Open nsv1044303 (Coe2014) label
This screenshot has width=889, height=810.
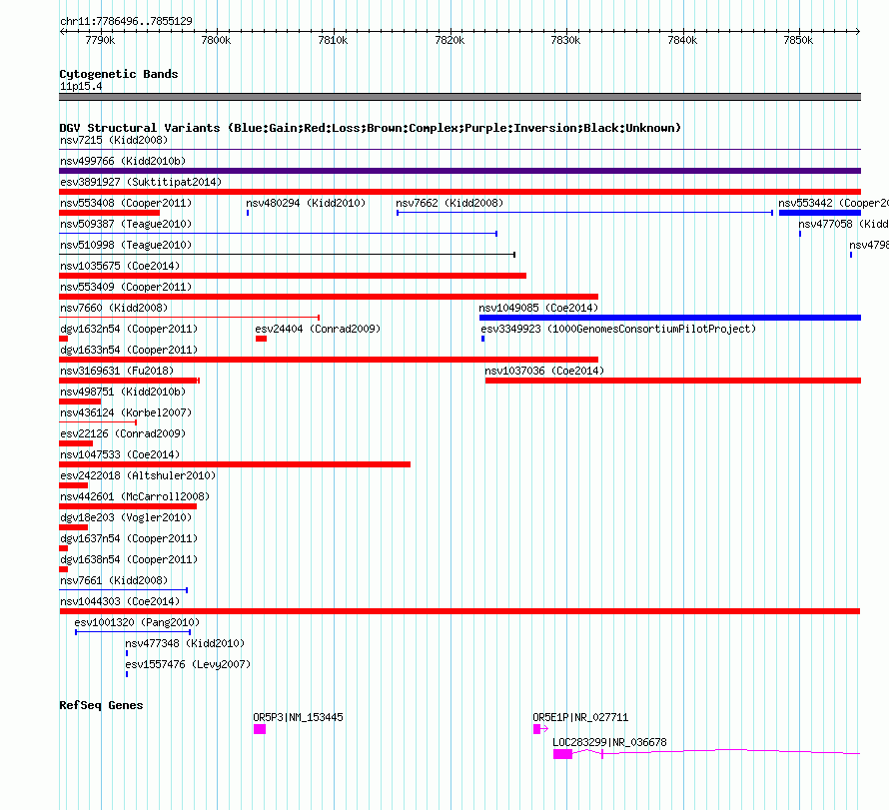coord(120,601)
